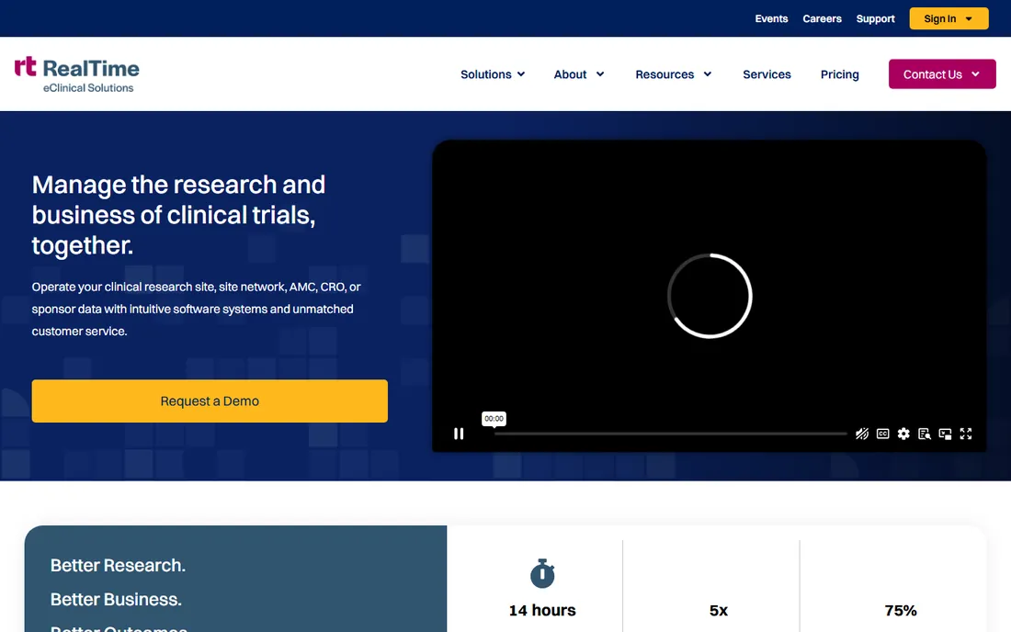This screenshot has height=632, width=1011.
Task: Pause the hero video
Action: tap(459, 434)
